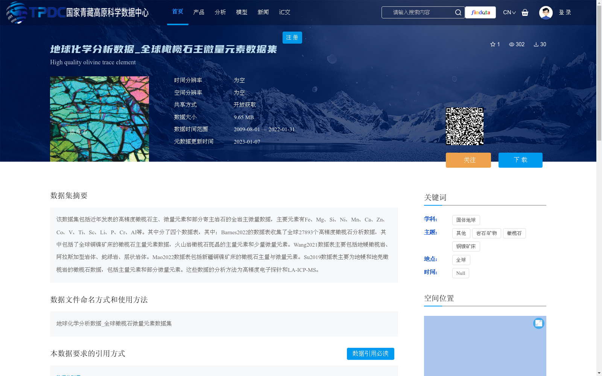
Task: Click the user avatar icon
Action: [546, 12]
